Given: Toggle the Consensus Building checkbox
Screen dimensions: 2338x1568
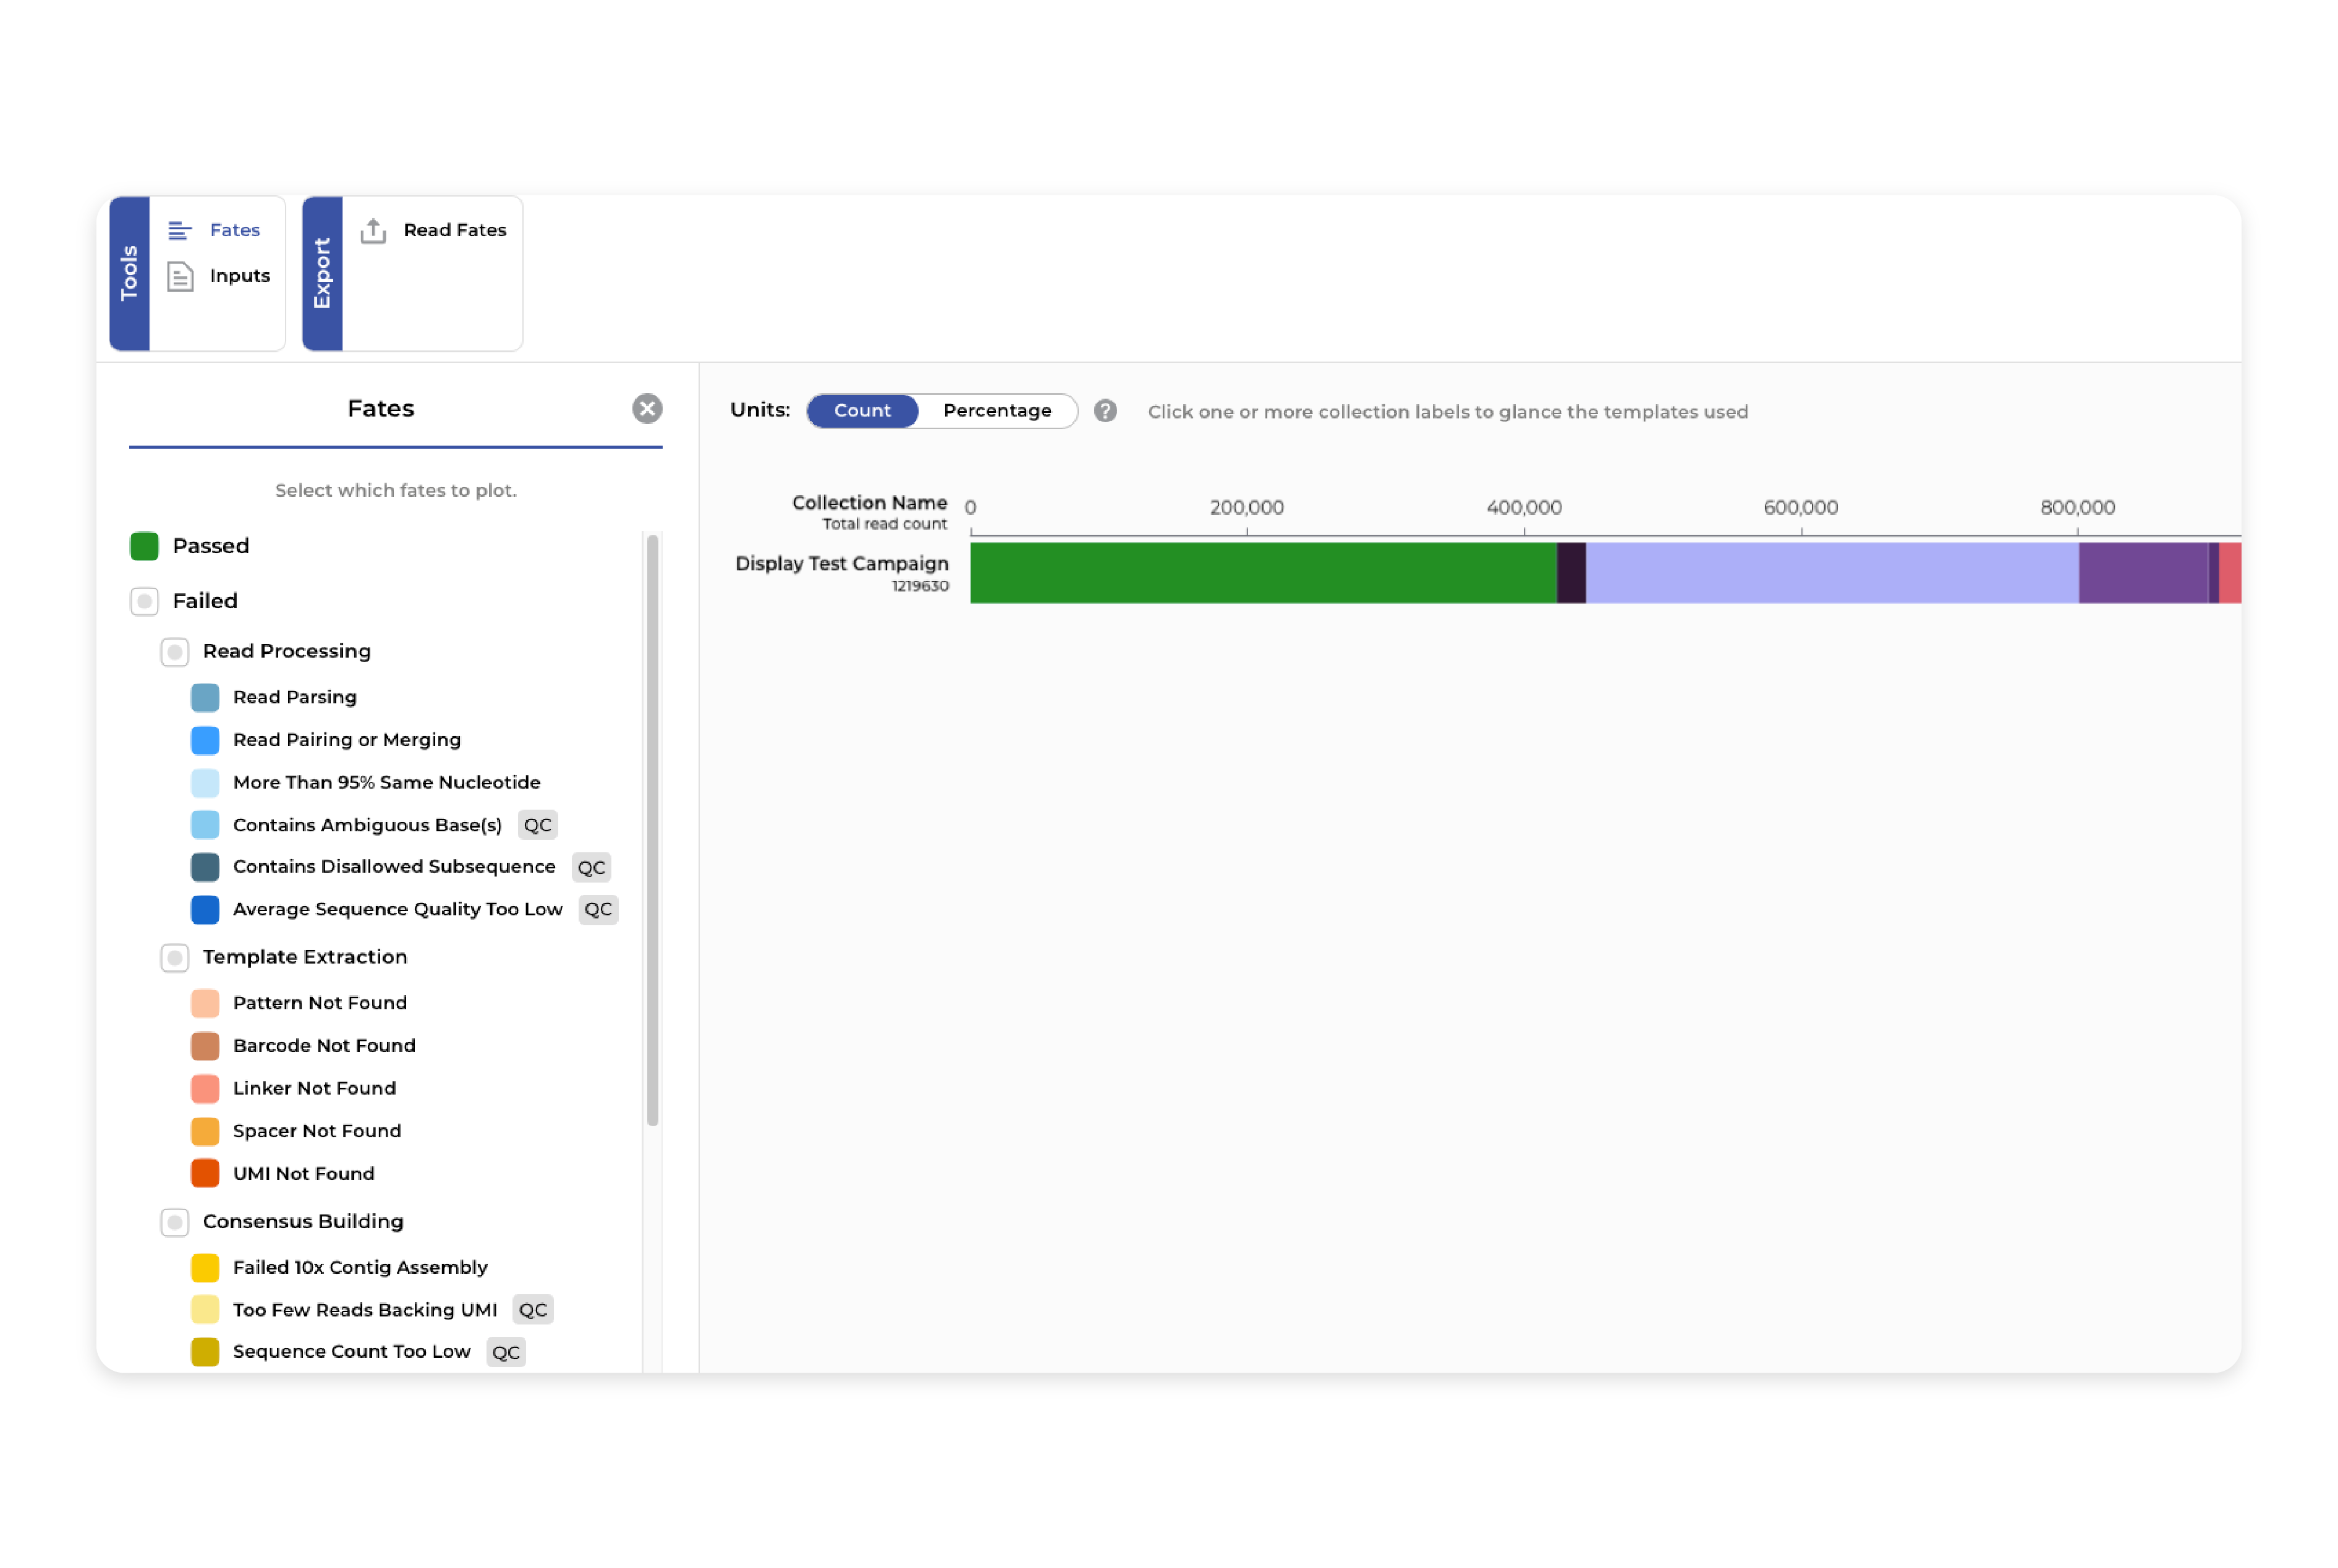Looking at the screenshot, I should click(175, 1222).
